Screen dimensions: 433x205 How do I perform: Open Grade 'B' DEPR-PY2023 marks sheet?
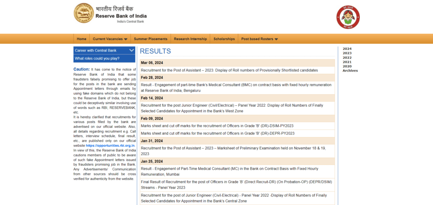tap(218, 133)
